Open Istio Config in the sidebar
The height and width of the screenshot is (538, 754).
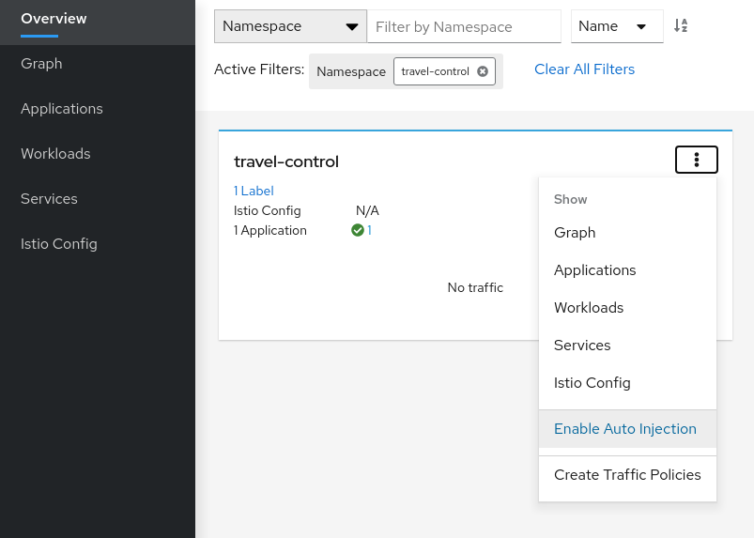click(58, 244)
